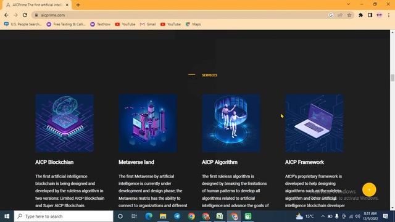Open the Free Texting & Calling bookmark
395x222 pixels.
pos(66,24)
